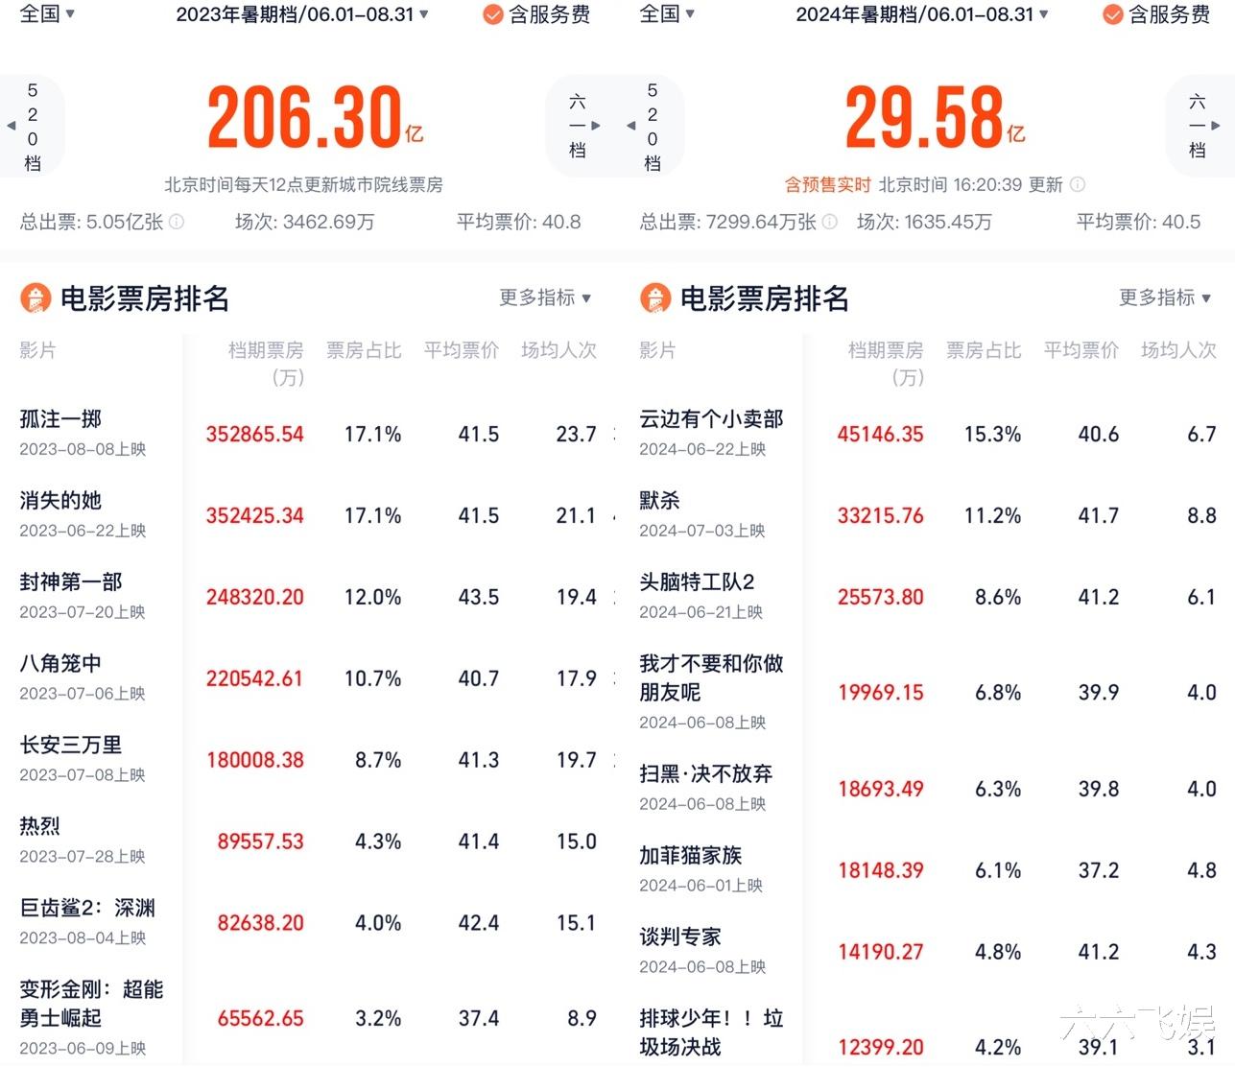This screenshot has width=1235, height=1067.
Task: Go to the previous 520档 period in the 2023 panel
Action: [x=32, y=126]
